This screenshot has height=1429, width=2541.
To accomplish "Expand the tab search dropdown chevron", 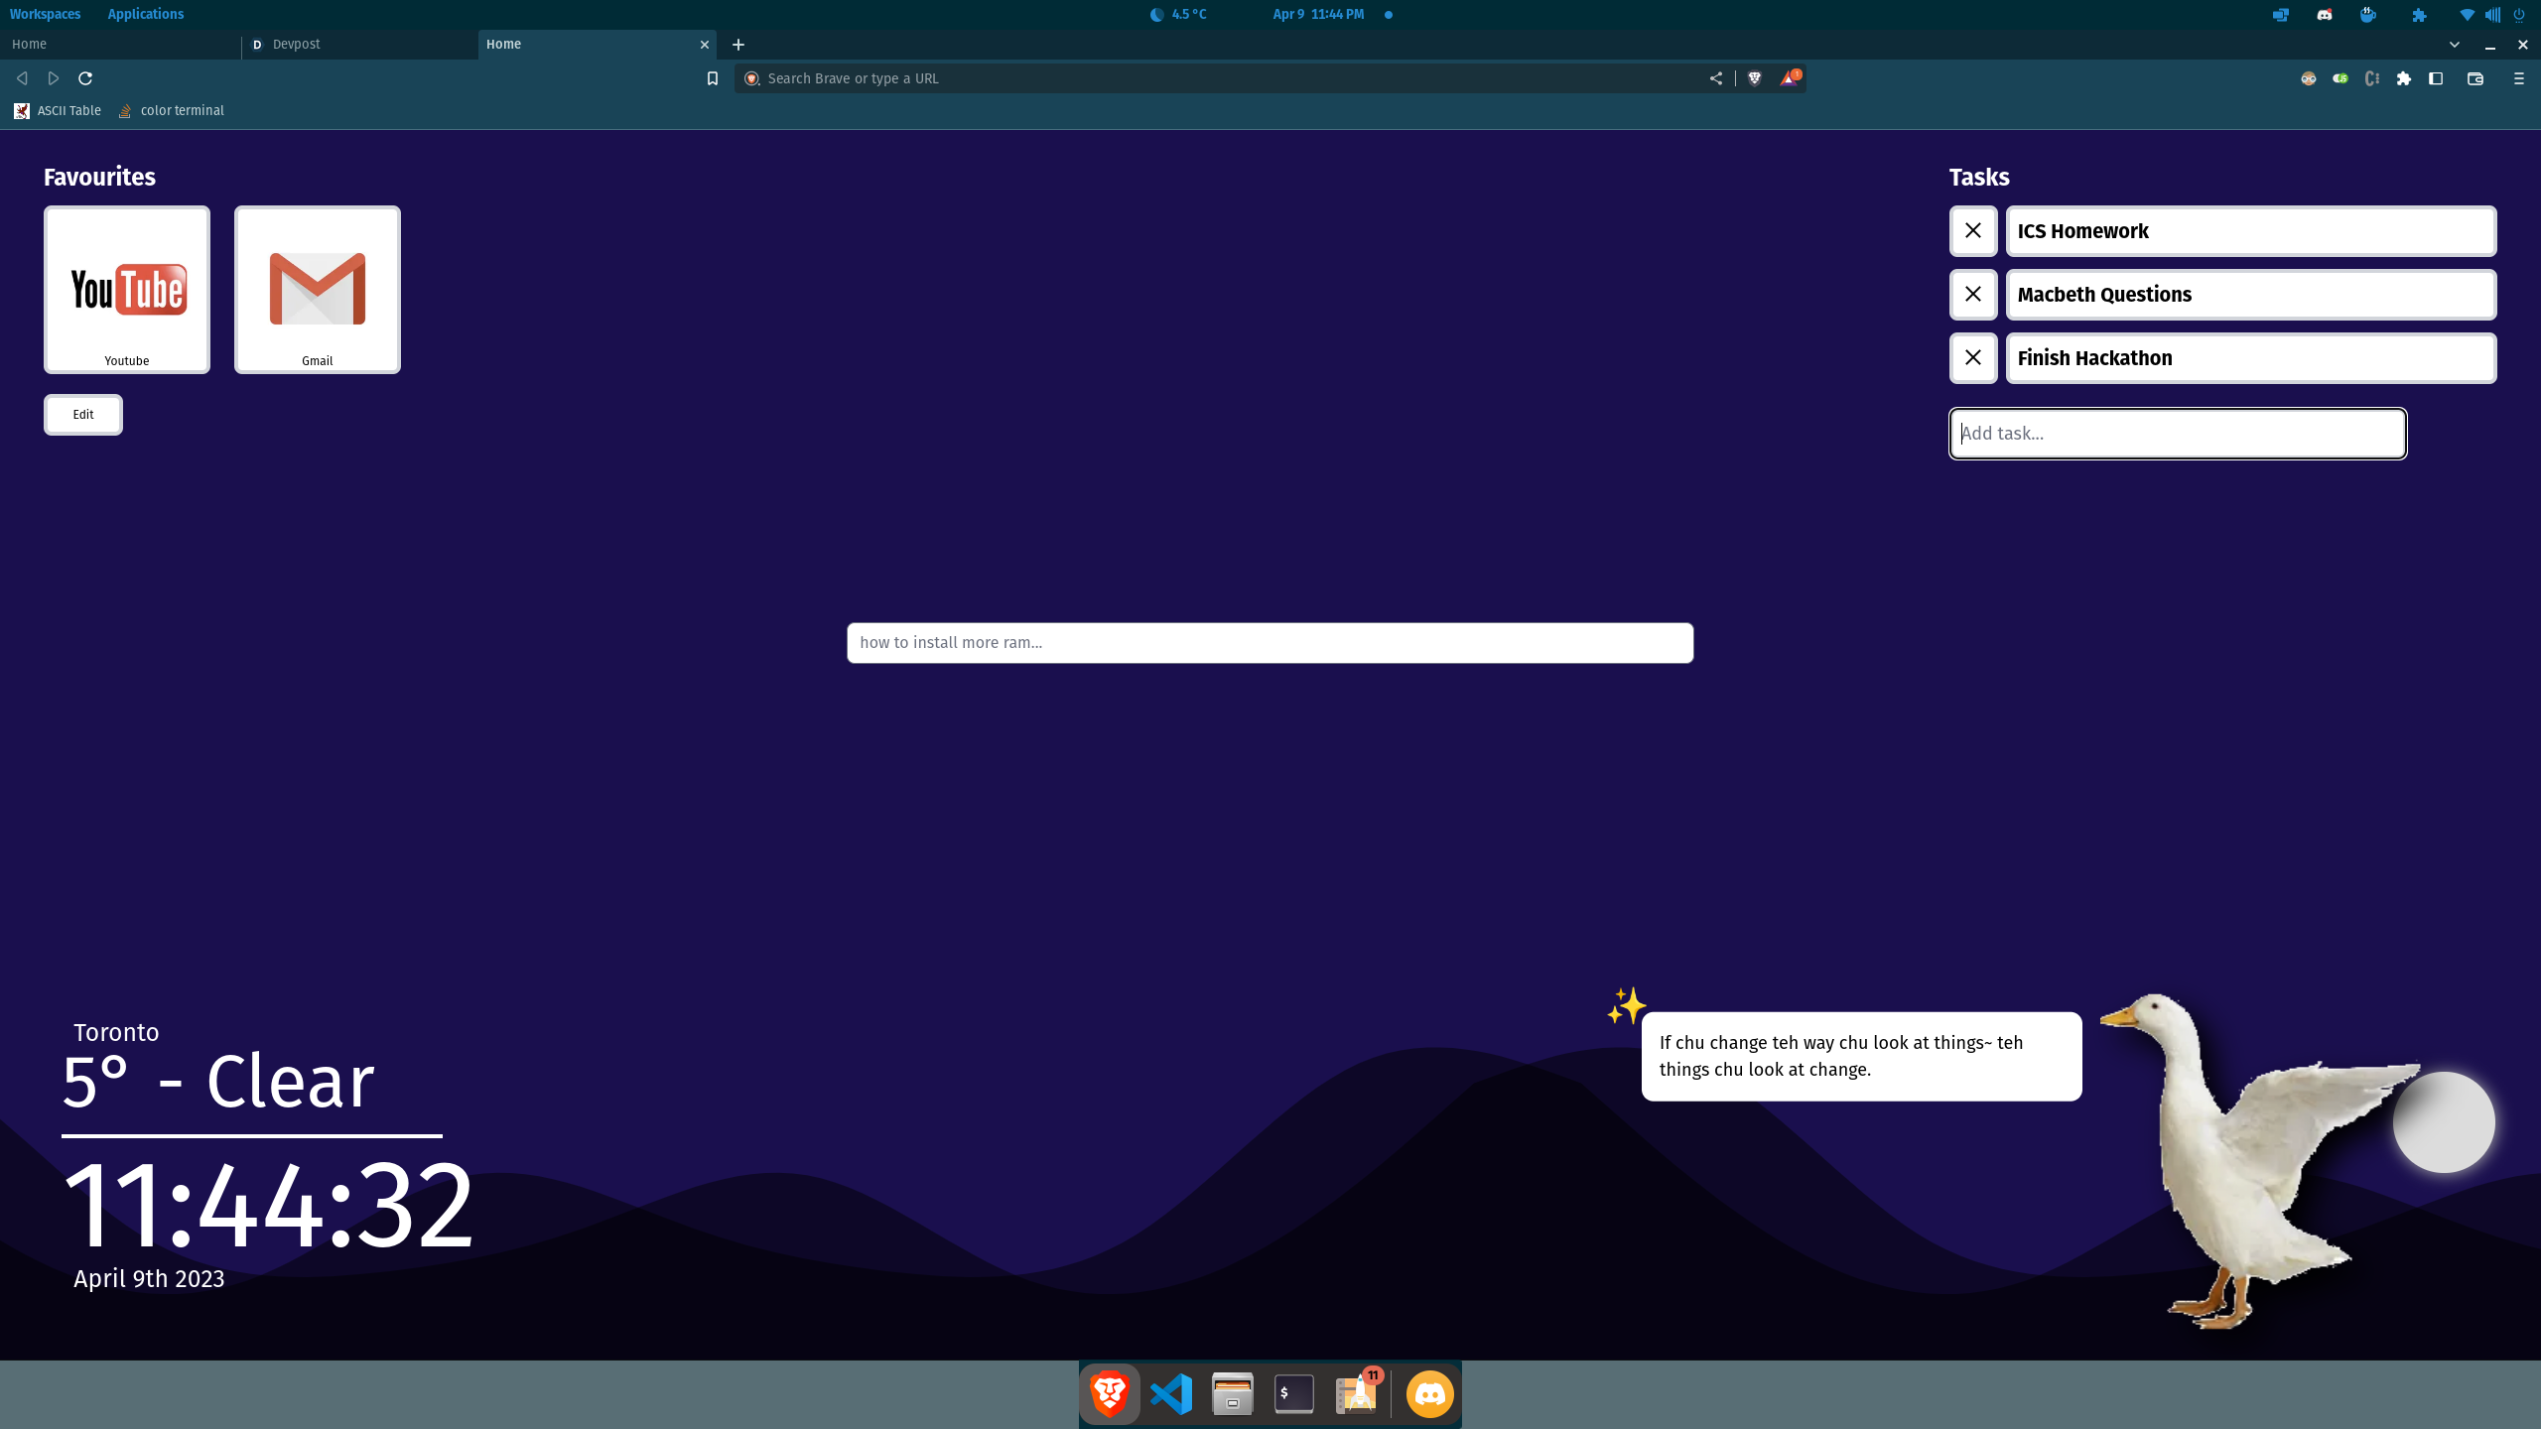I will (2454, 45).
